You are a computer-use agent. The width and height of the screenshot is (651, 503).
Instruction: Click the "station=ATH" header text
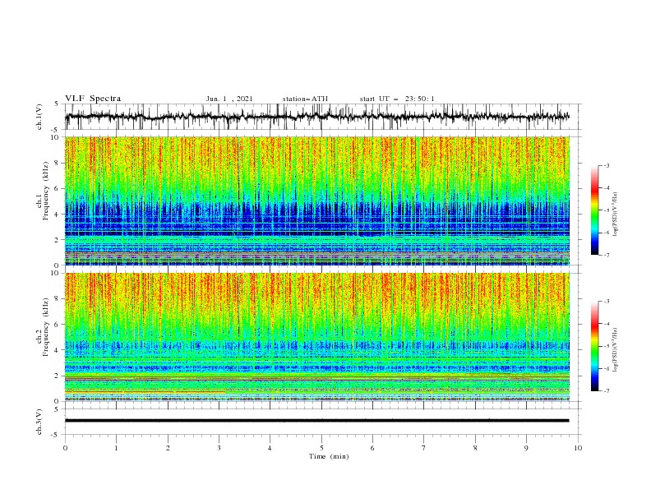[305, 99]
